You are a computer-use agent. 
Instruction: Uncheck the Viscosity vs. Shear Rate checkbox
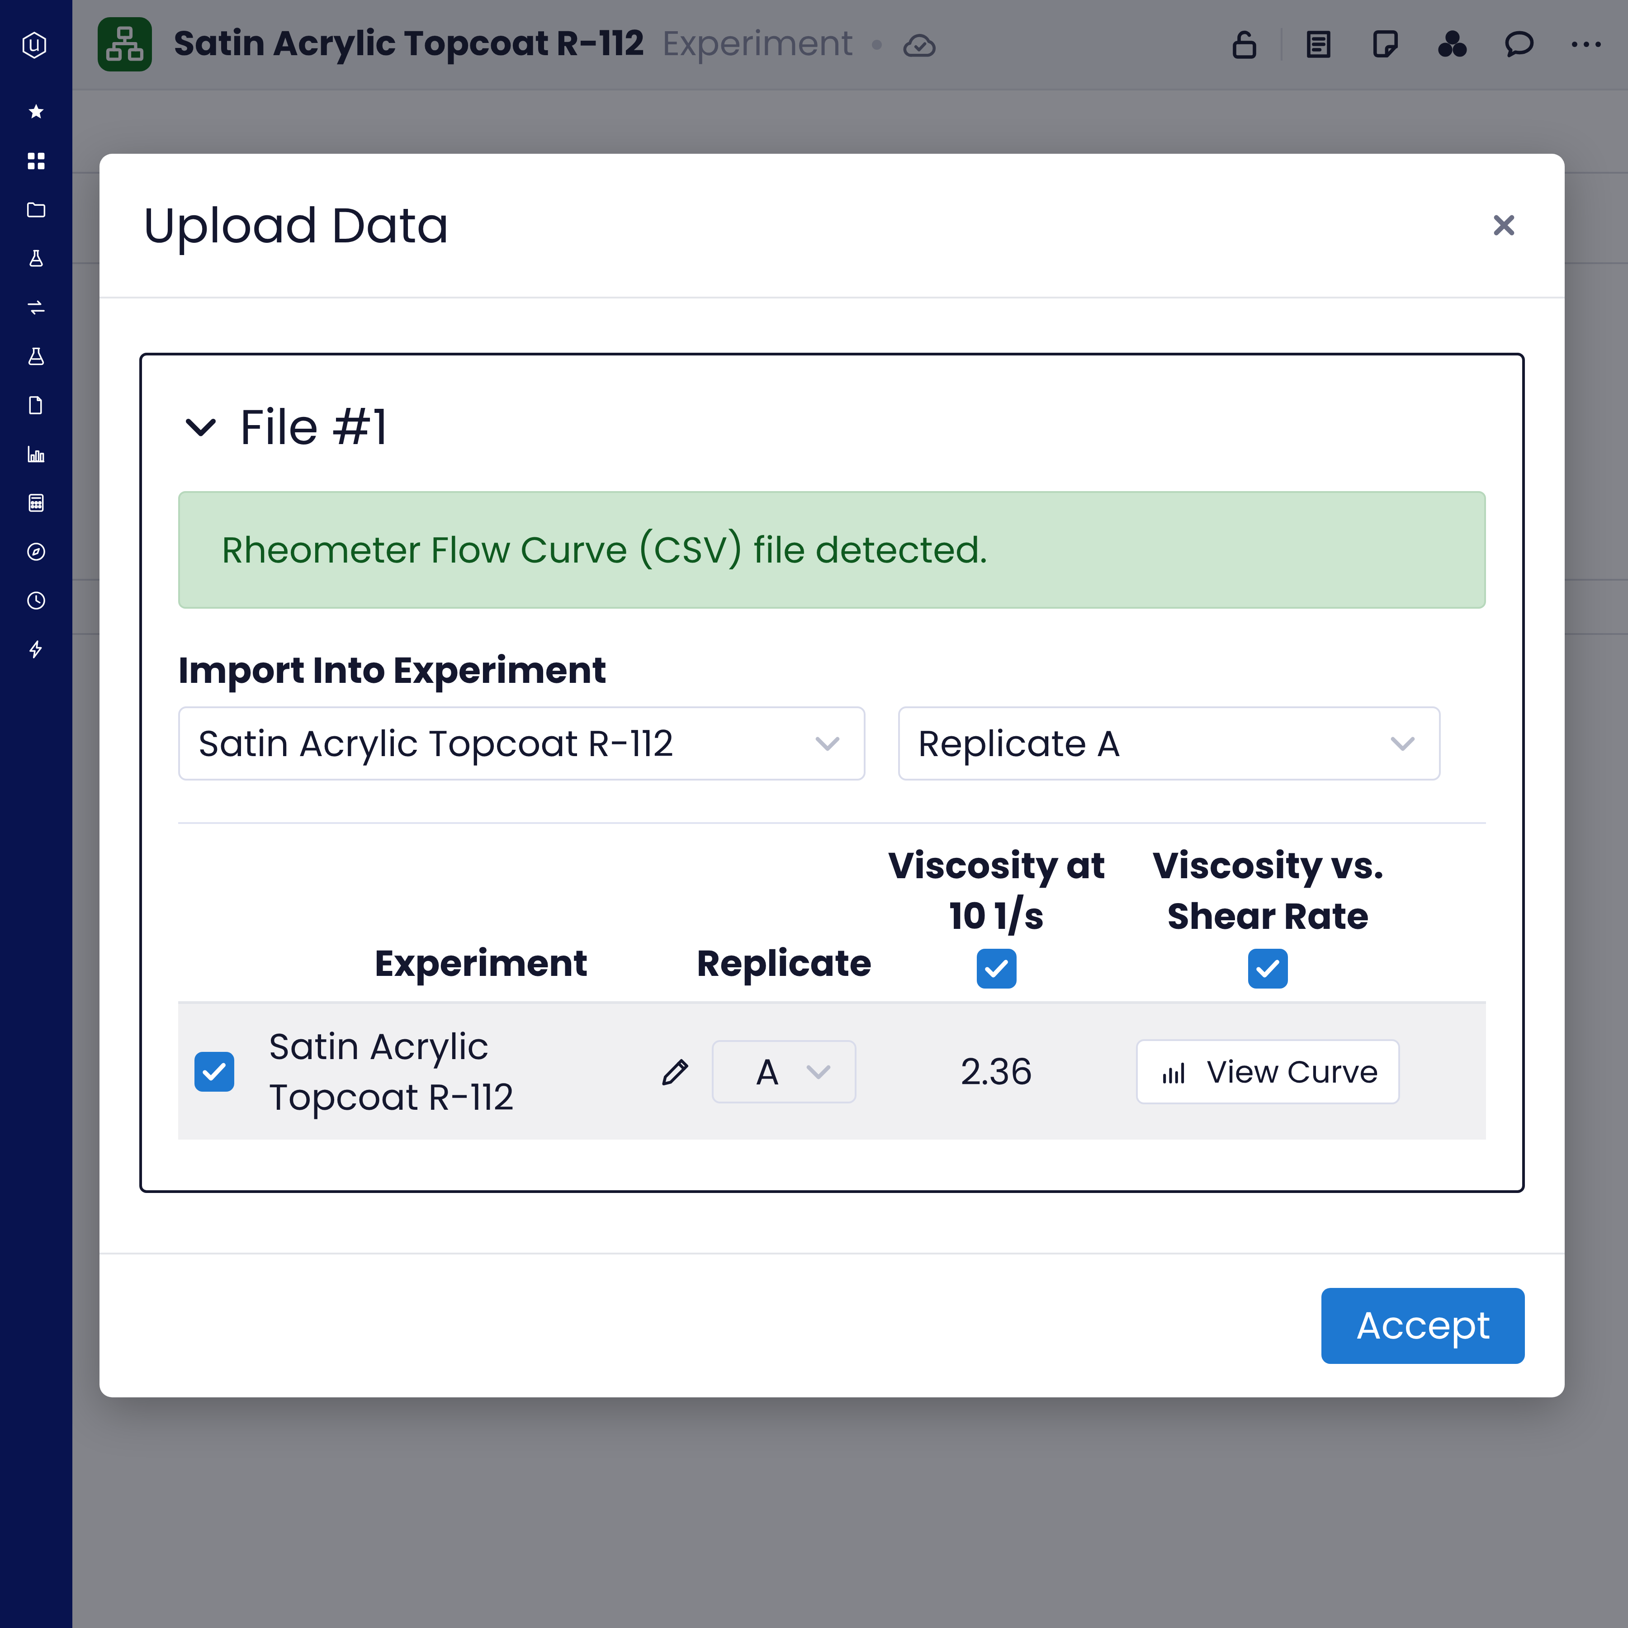pyautogui.click(x=1267, y=969)
